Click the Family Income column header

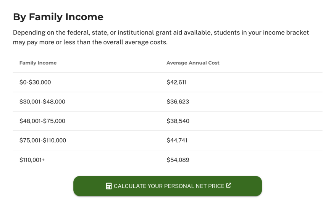38,63
